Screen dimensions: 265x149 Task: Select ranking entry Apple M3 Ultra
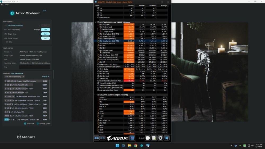(x=26, y=85)
